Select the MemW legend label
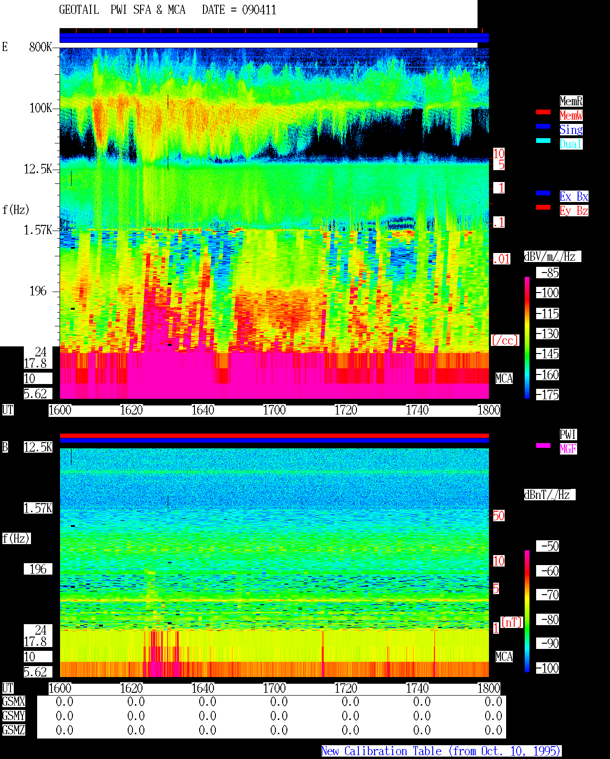 coord(571,115)
